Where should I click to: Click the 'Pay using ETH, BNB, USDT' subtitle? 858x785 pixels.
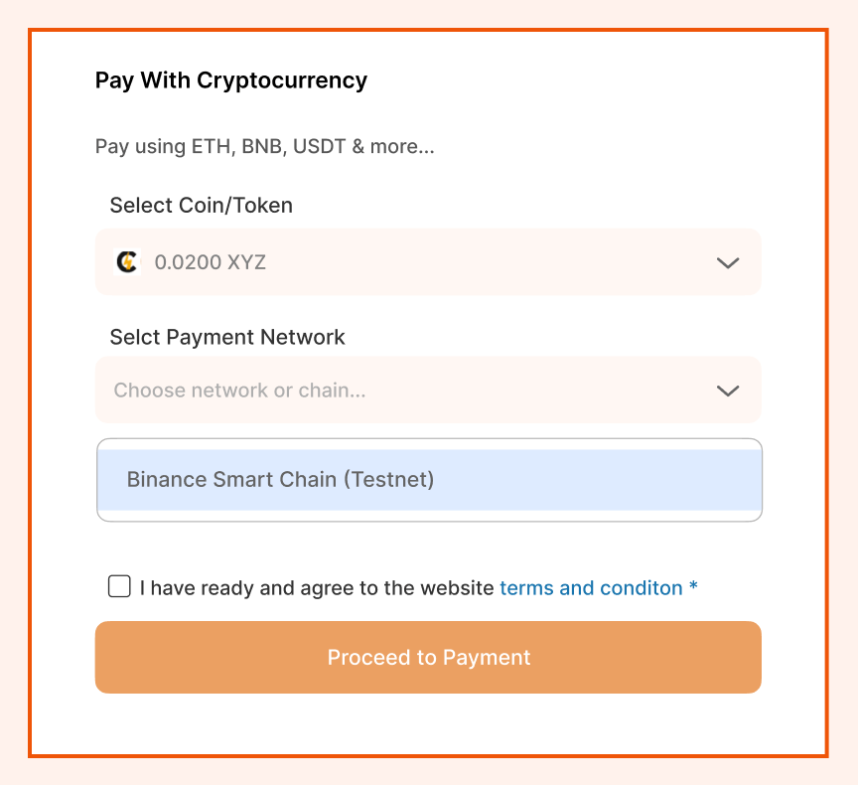[265, 147]
